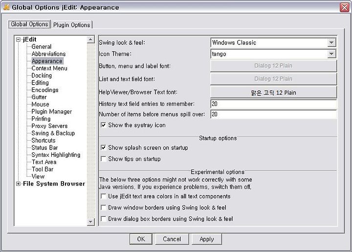Select Shortcuts in the tree

(x=44, y=140)
